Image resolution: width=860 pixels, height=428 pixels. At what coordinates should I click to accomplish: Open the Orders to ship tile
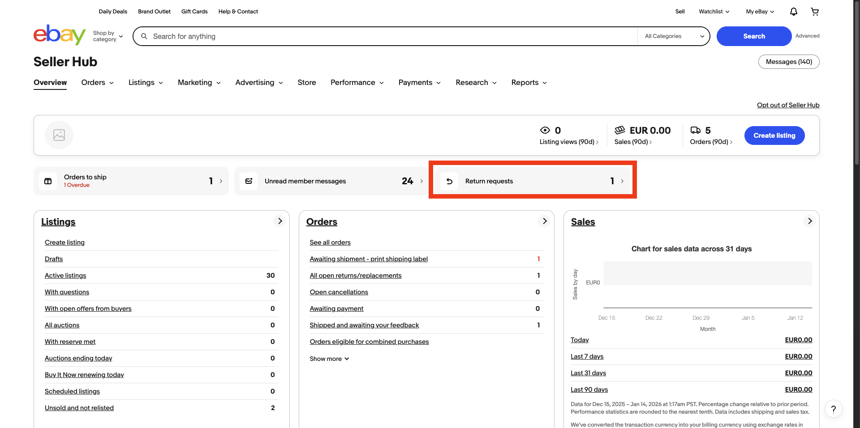pyautogui.click(x=131, y=181)
